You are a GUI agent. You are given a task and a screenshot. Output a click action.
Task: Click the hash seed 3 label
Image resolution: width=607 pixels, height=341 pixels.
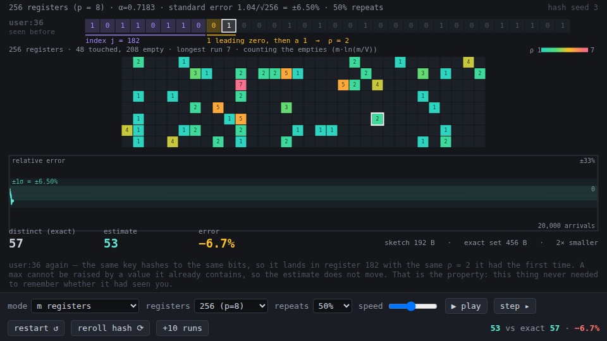573,8
